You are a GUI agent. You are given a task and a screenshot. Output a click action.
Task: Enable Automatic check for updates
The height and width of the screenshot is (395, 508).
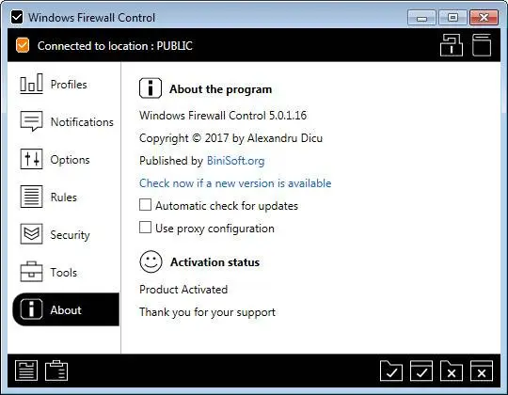click(x=145, y=205)
